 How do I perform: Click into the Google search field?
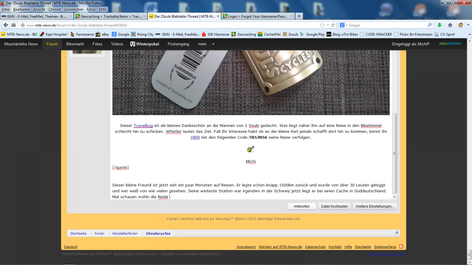point(385,25)
